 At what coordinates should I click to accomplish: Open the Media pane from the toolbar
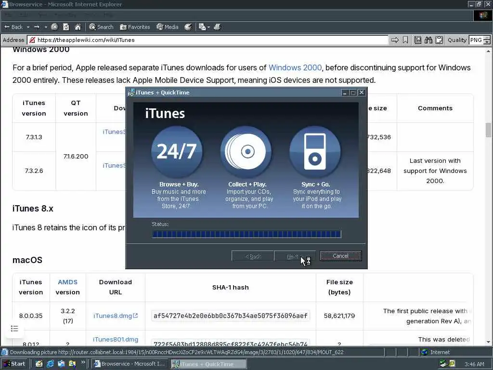point(168,27)
